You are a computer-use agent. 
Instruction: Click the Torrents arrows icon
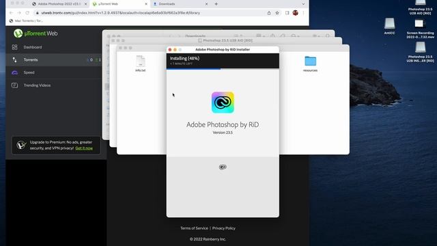pos(15,59)
